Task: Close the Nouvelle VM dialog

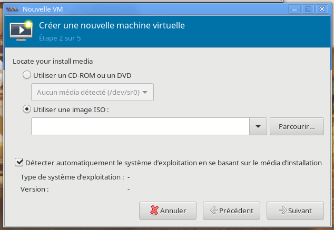Action: pos(322,9)
